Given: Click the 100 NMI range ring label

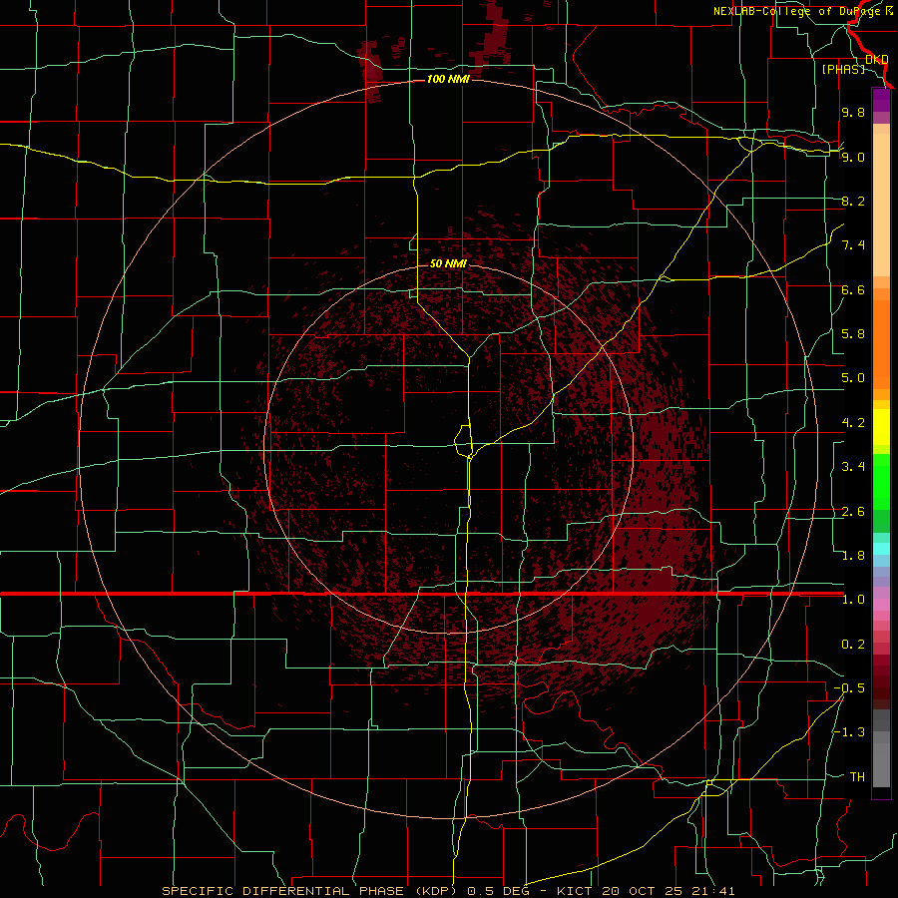Looking at the screenshot, I should pos(448,79).
